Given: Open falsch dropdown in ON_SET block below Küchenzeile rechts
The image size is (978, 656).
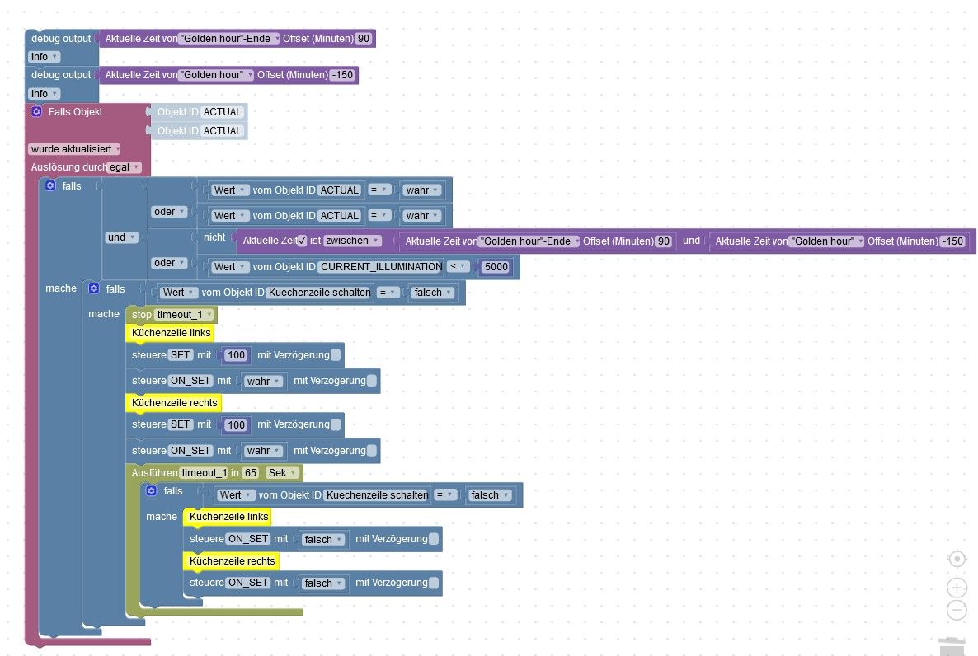Looking at the screenshot, I should (x=322, y=583).
